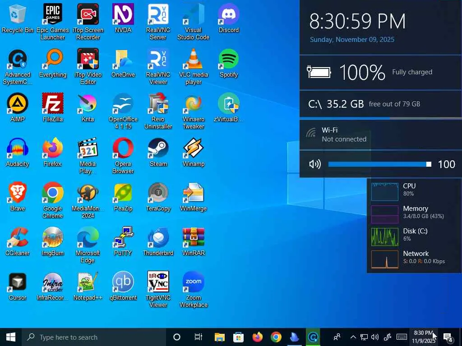Open the Windows Start menu
The height and width of the screenshot is (346, 462).
tap(11, 337)
